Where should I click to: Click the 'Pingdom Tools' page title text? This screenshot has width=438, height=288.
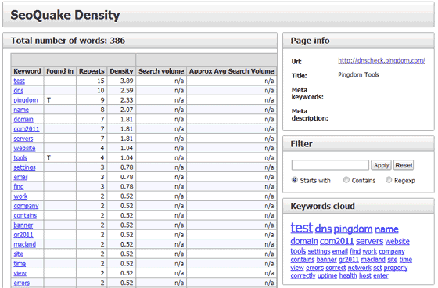[358, 74]
